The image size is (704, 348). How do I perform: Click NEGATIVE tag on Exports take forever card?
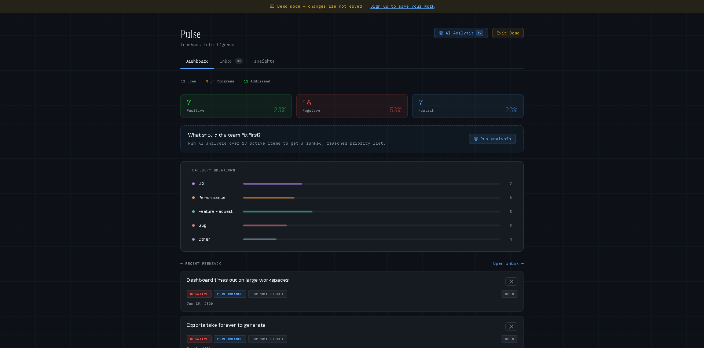(199, 339)
